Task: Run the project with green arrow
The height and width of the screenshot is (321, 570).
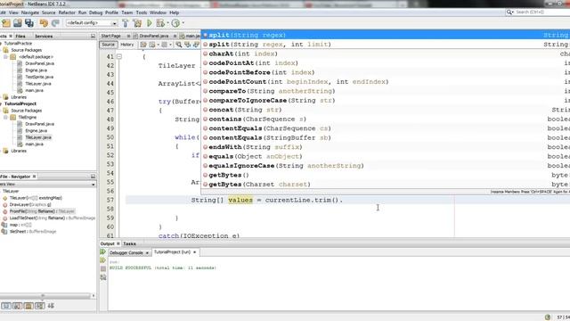Action: coord(149,23)
